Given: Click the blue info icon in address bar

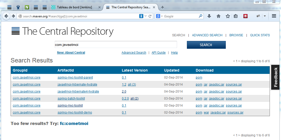Looking at the screenshot, I should (141, 16).
